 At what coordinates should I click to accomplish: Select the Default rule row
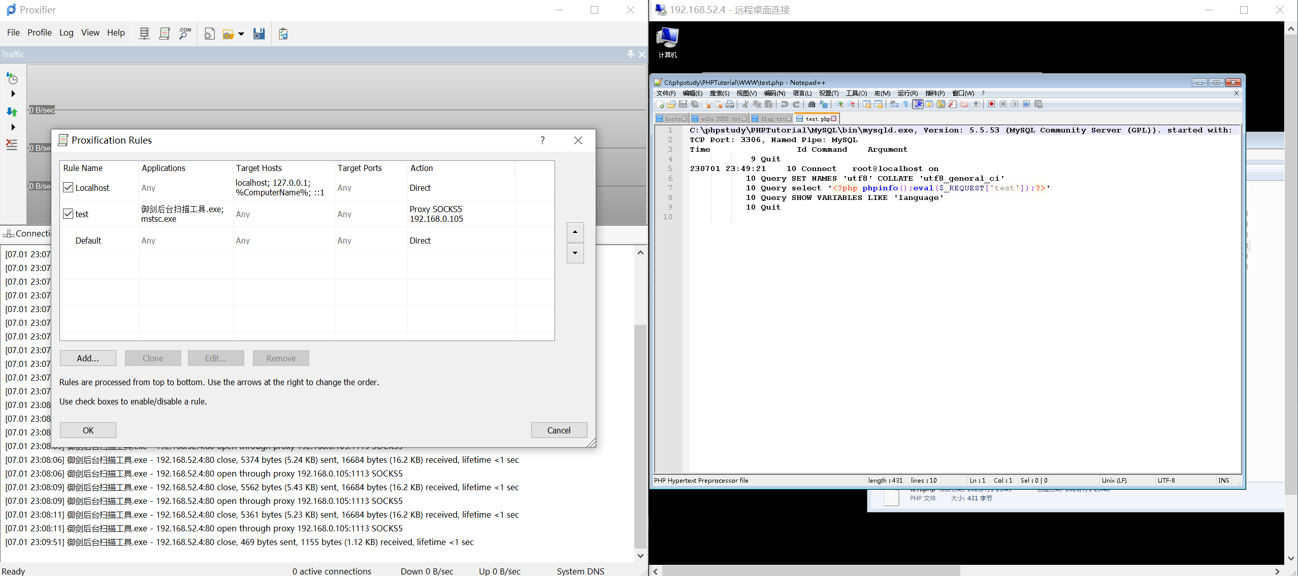pyautogui.click(x=307, y=241)
